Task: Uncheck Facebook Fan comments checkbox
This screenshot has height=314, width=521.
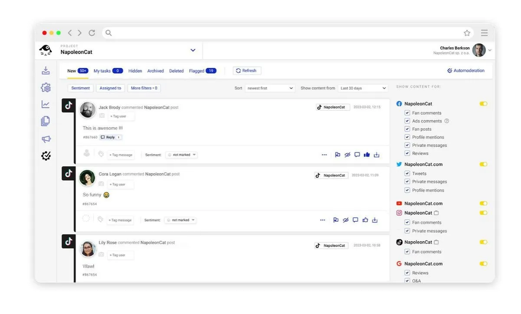Action: click(407, 113)
